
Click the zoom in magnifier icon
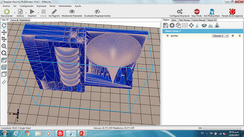[4, 46]
